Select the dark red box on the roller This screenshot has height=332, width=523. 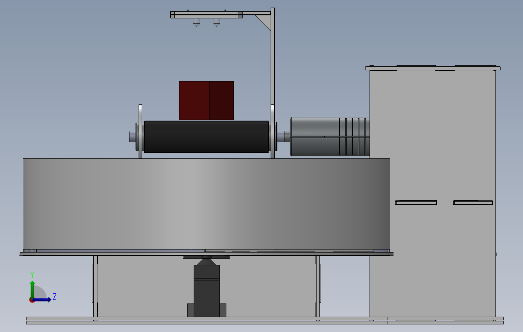coord(206,100)
